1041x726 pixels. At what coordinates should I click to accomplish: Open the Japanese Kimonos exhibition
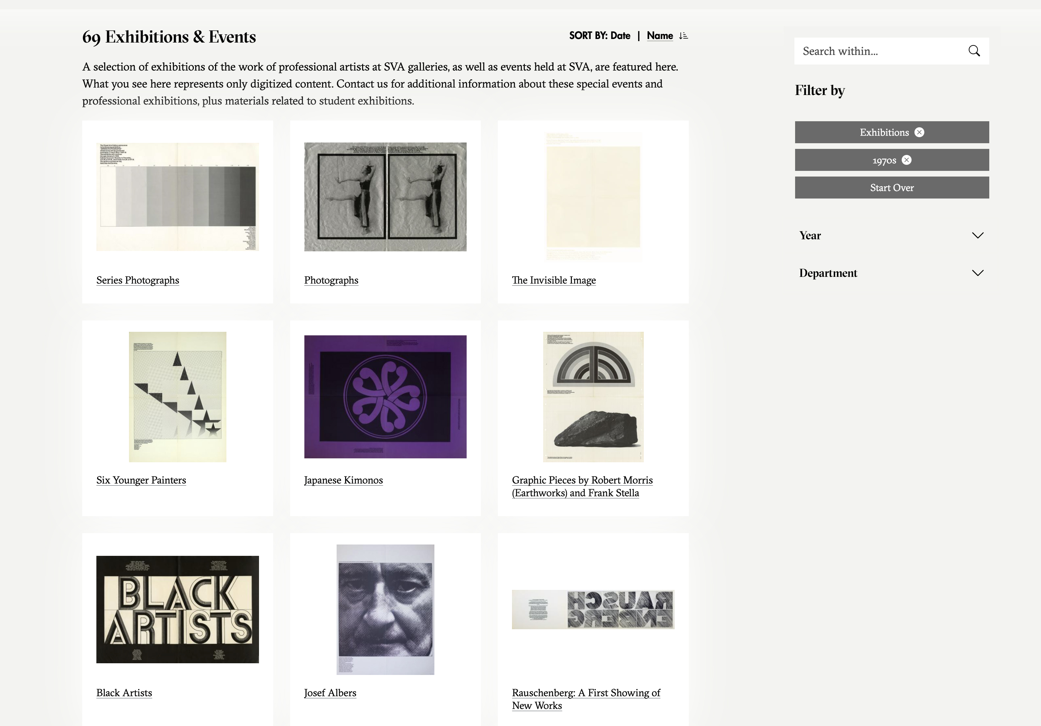tap(343, 480)
